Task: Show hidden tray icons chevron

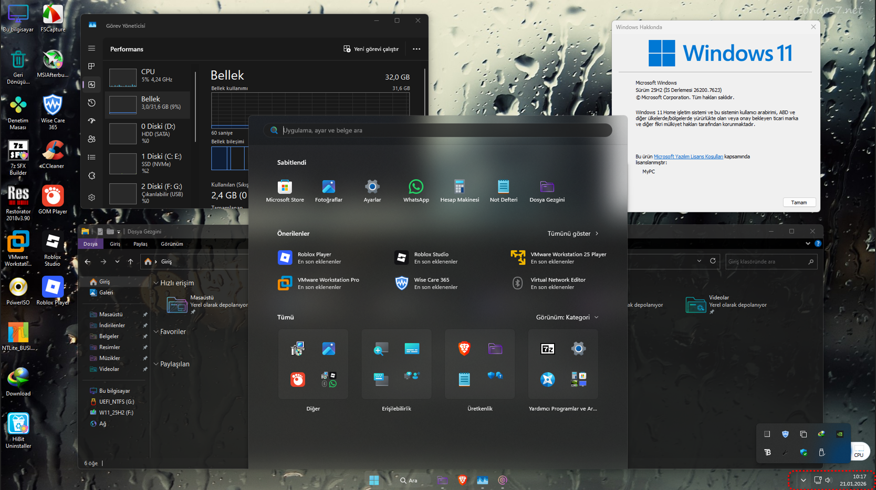Action: point(803,480)
